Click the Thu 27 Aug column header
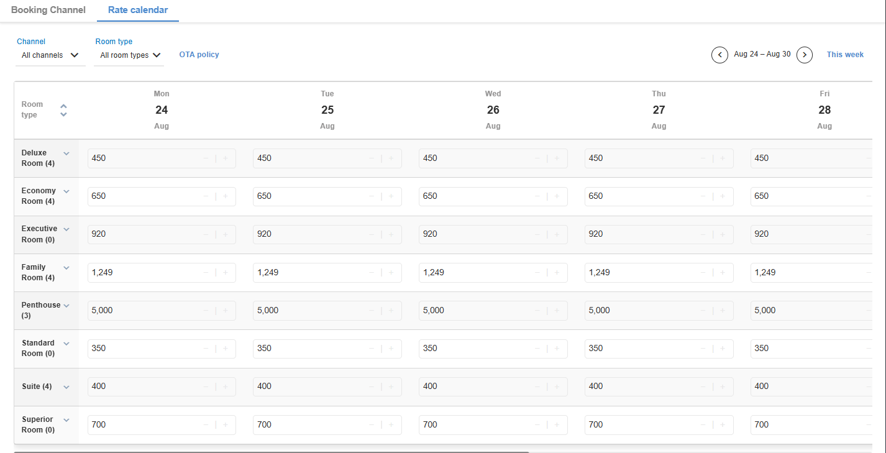This screenshot has height=453, width=886. [x=659, y=110]
